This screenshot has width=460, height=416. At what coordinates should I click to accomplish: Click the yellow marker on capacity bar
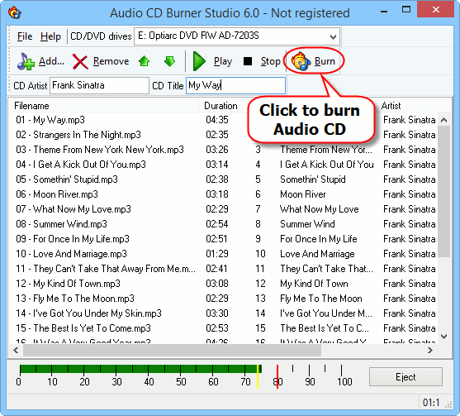[258, 376]
